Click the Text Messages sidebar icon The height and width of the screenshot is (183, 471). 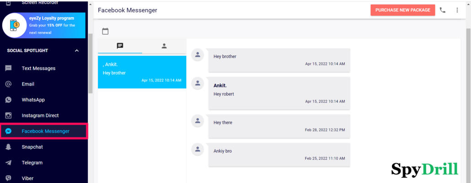8,68
